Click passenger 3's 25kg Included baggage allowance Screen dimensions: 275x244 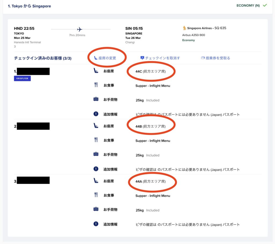pos(147,210)
